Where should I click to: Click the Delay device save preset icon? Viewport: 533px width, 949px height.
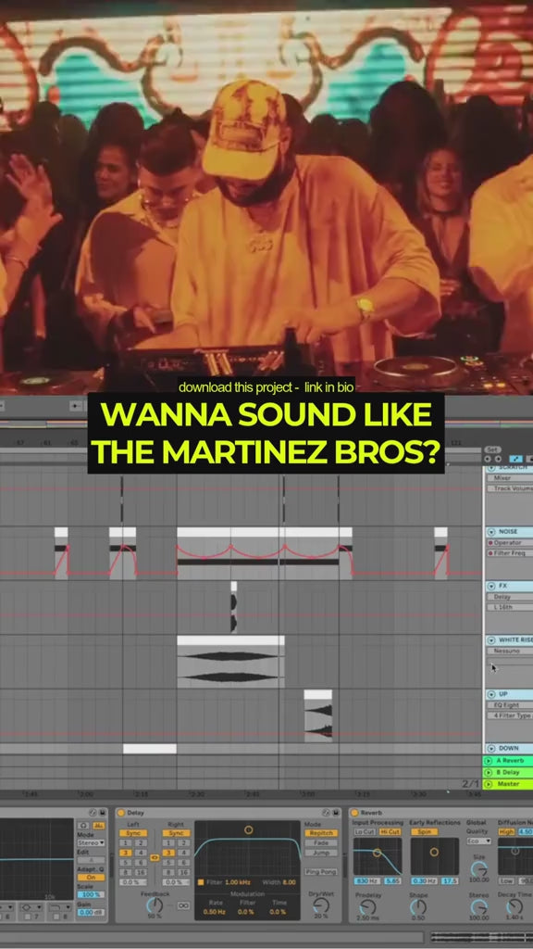[338, 813]
